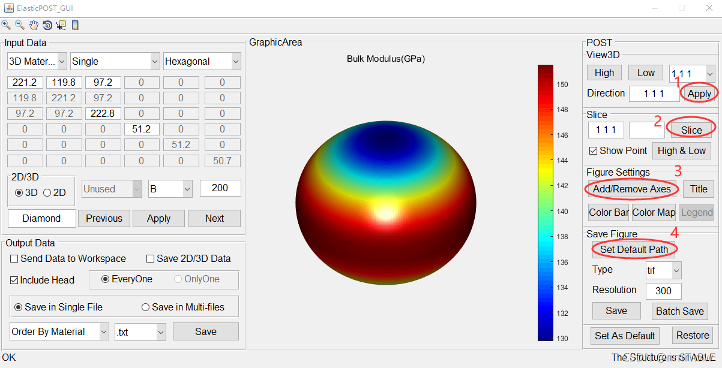Click Save in the Save Figure panel
The image size is (722, 368).
(616, 311)
